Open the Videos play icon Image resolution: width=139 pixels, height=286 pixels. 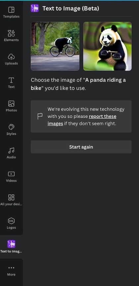(x=11, y=174)
